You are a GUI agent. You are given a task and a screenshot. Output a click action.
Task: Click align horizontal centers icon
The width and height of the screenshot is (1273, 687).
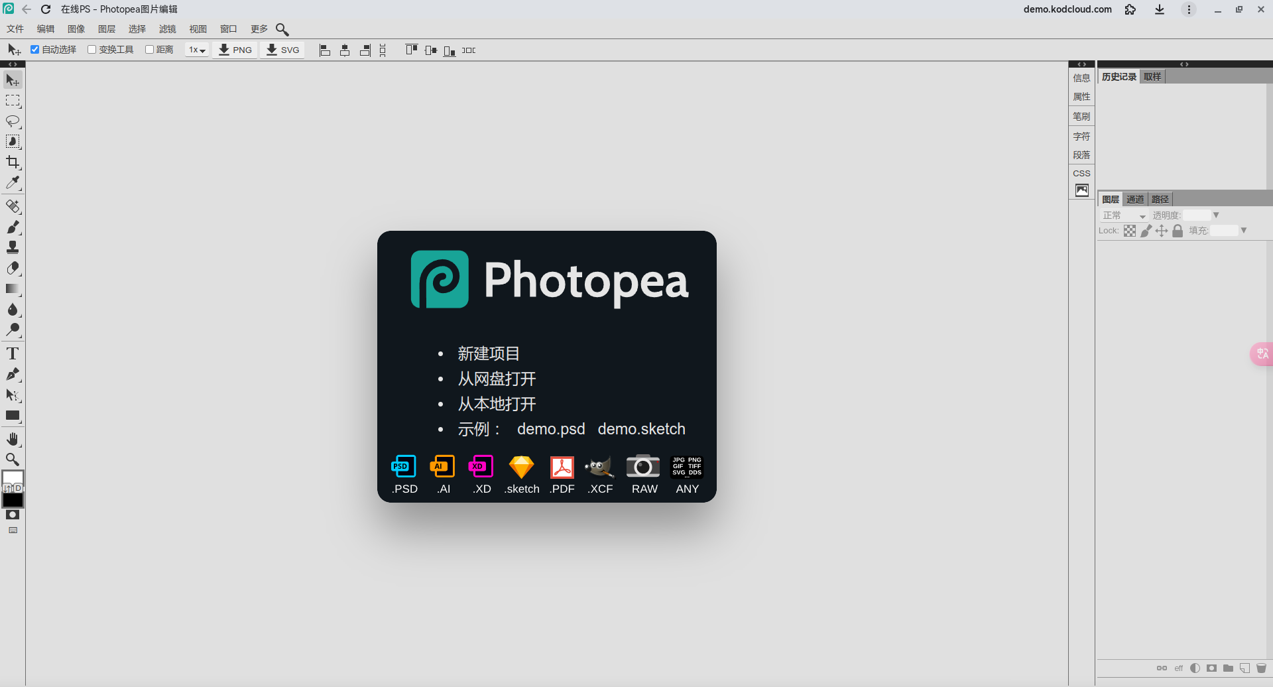345,50
